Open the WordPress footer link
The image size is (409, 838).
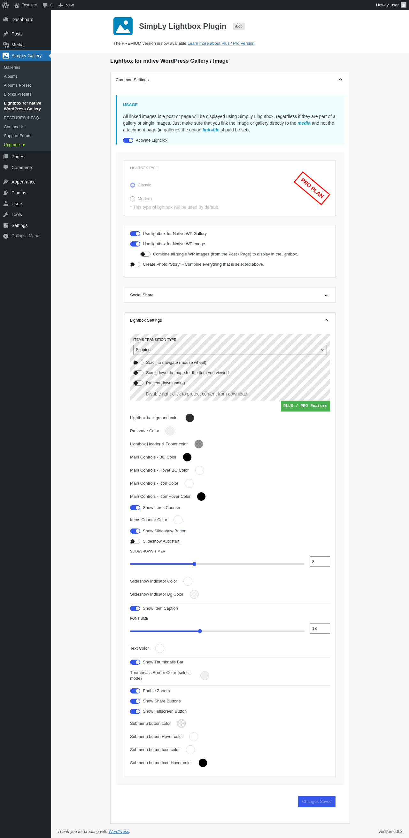pos(119,832)
